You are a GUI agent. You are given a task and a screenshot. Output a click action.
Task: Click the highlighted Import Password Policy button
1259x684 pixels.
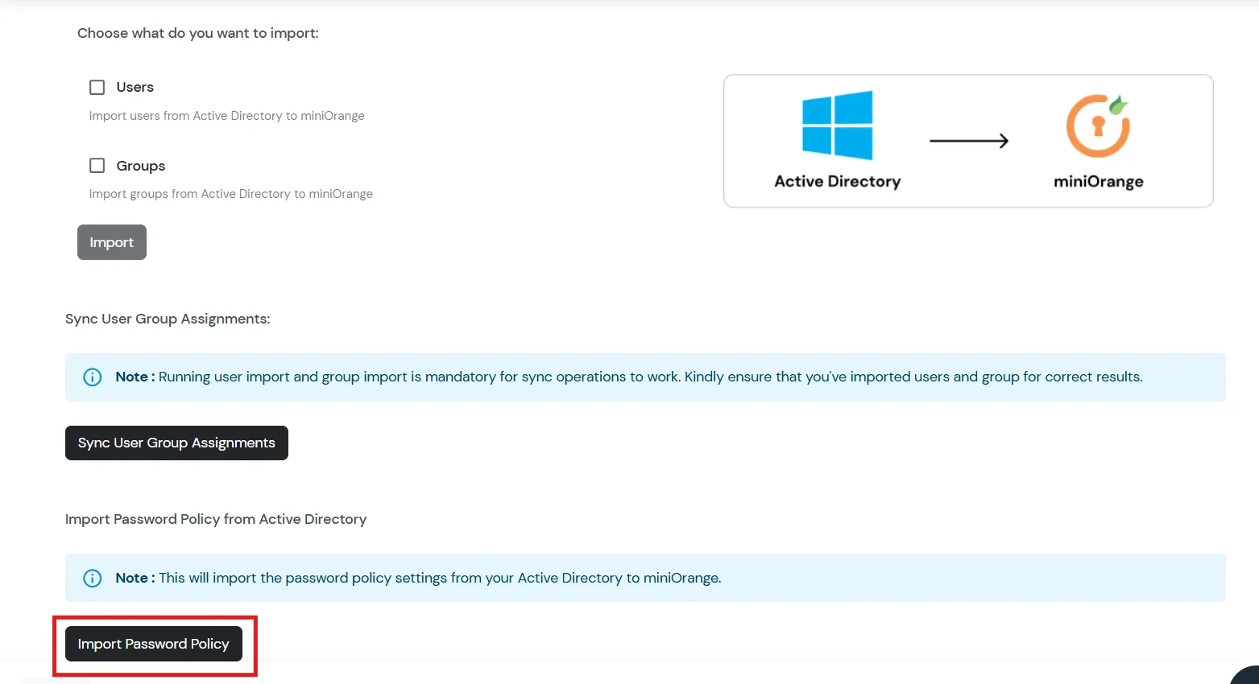point(153,643)
